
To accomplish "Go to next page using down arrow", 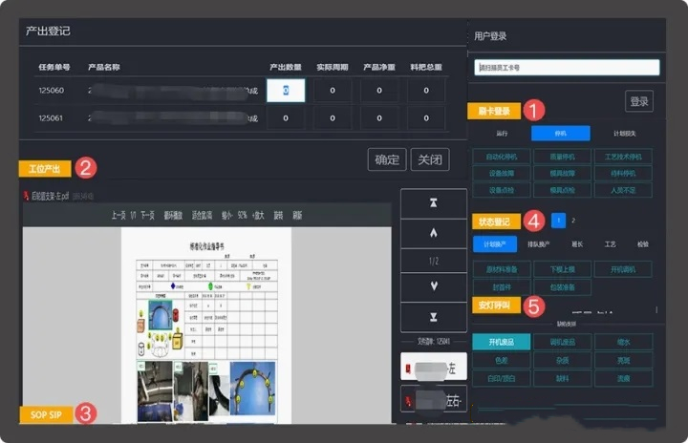I will click(434, 286).
